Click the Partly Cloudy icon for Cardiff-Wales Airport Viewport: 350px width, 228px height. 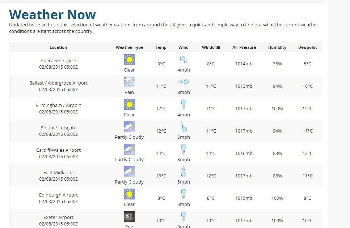(x=129, y=149)
